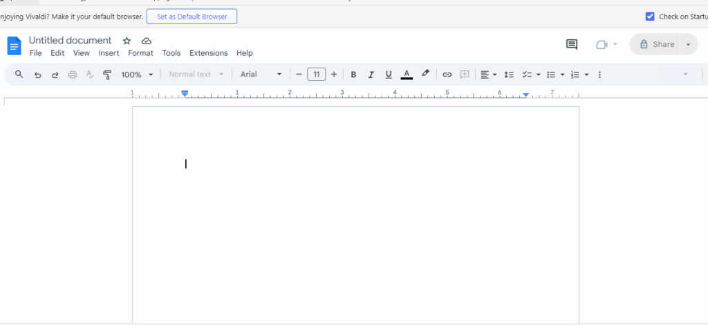Open the text color picker
Image resolution: width=708 pixels, height=325 pixels.
tap(407, 75)
